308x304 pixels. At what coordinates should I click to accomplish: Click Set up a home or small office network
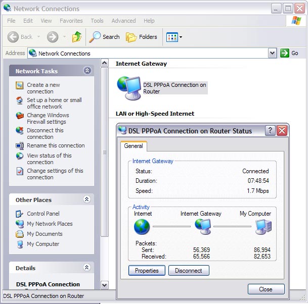[x=54, y=103]
